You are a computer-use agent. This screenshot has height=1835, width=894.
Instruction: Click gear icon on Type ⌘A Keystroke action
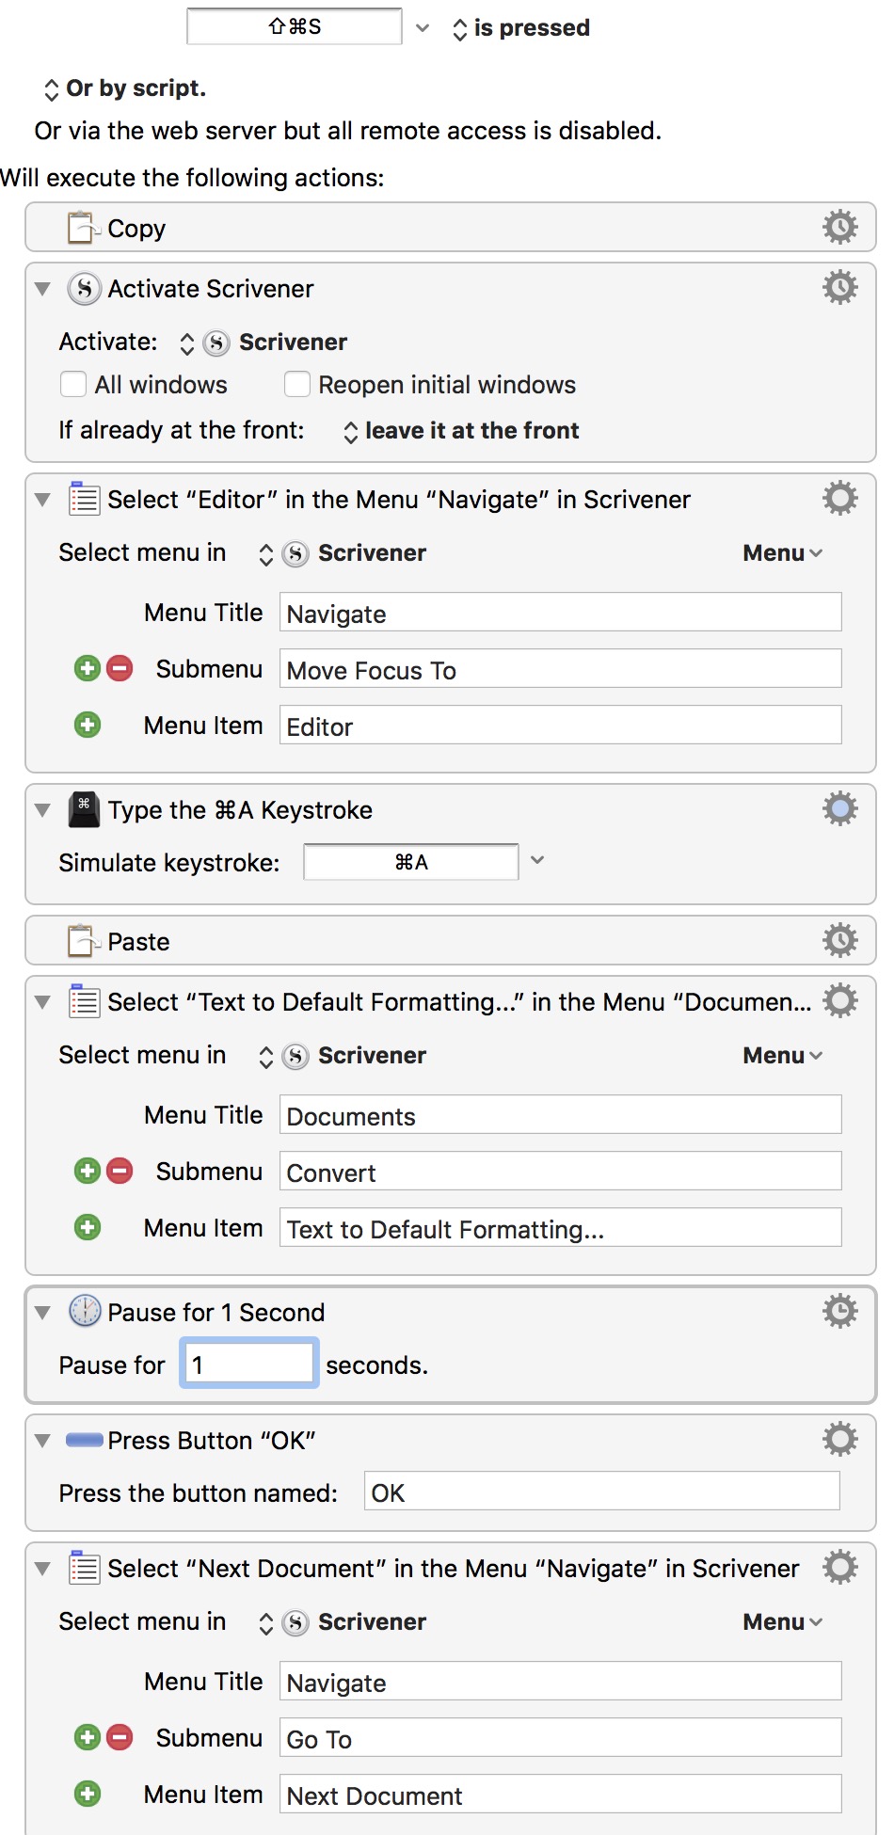tap(839, 809)
